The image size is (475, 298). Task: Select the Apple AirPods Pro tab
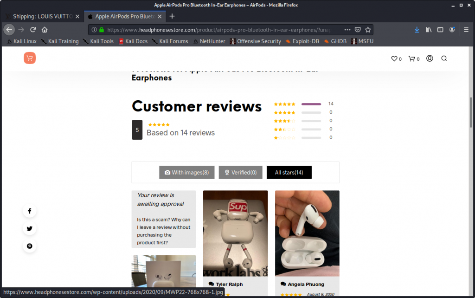click(125, 16)
